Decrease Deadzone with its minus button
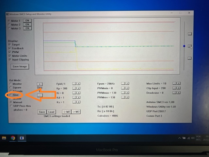 [174, 93]
